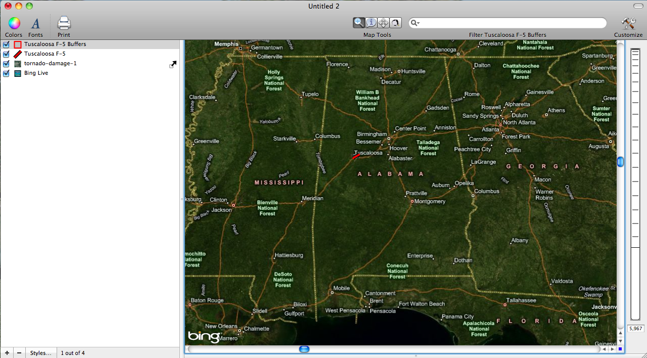The image size is (647, 358).
Task: Click the − button below the layer list
Action: [x=19, y=352]
